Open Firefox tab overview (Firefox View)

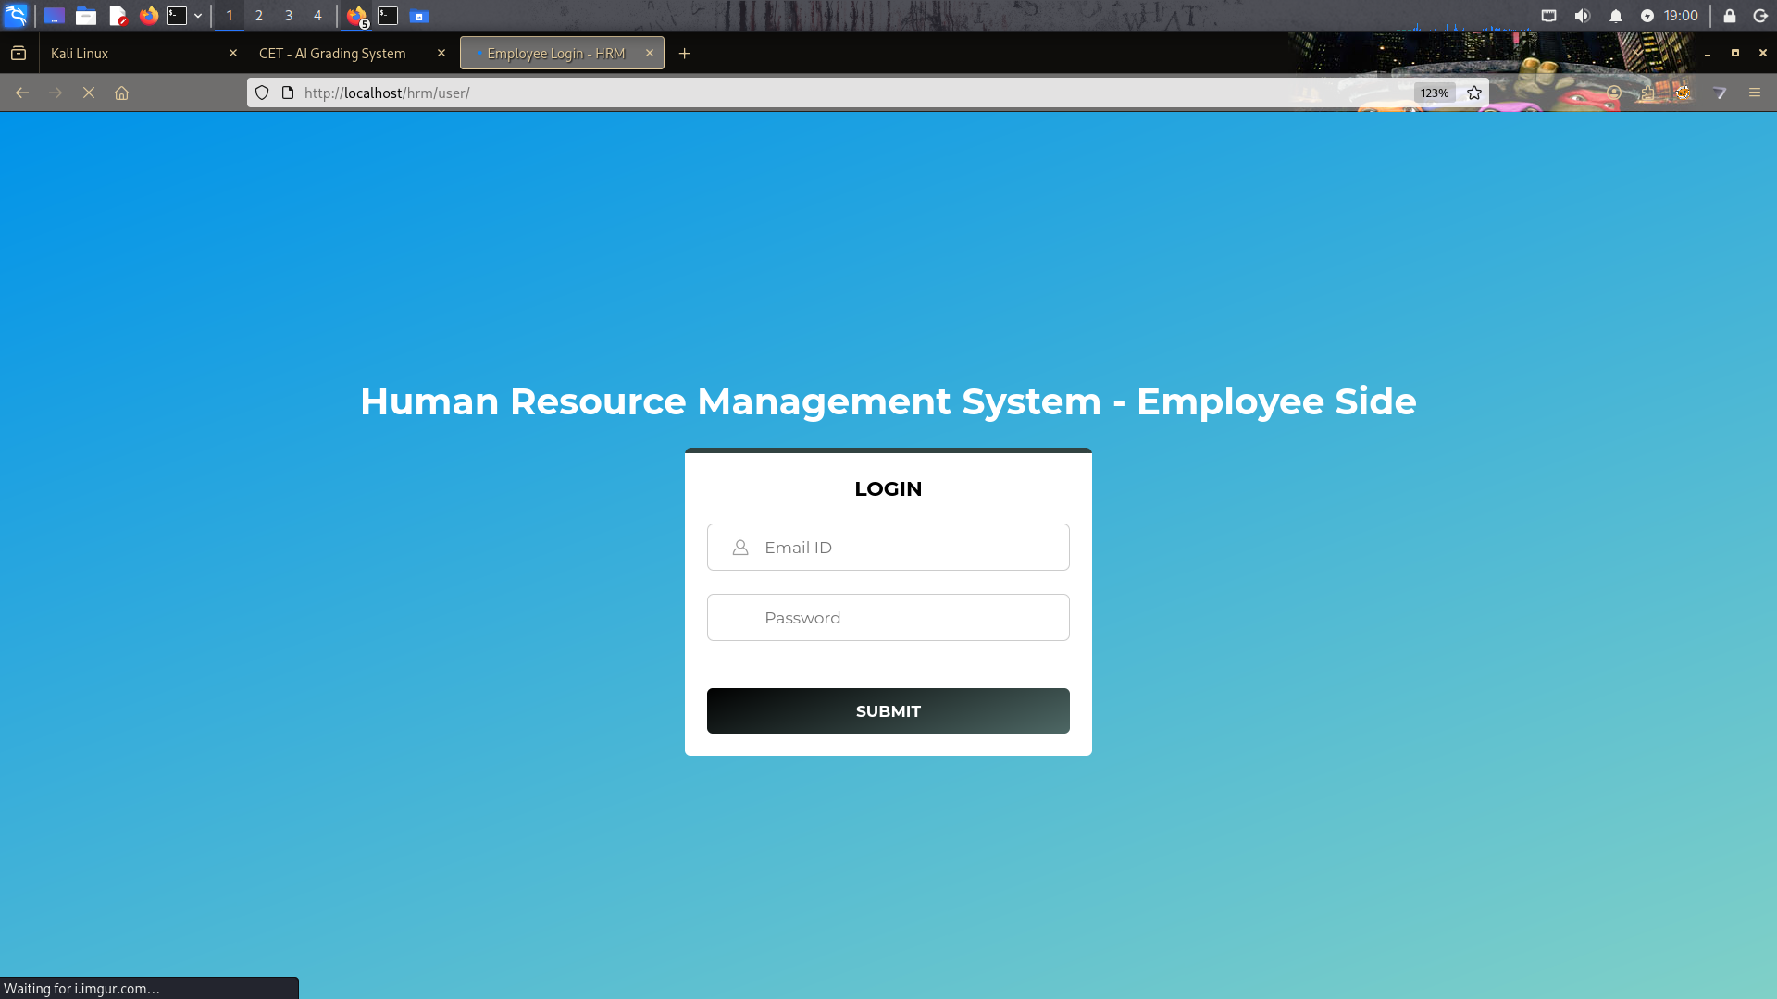(19, 54)
